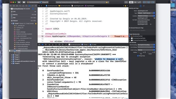
Task: Select the CPU gauge row
Action: [x=23, y=12]
